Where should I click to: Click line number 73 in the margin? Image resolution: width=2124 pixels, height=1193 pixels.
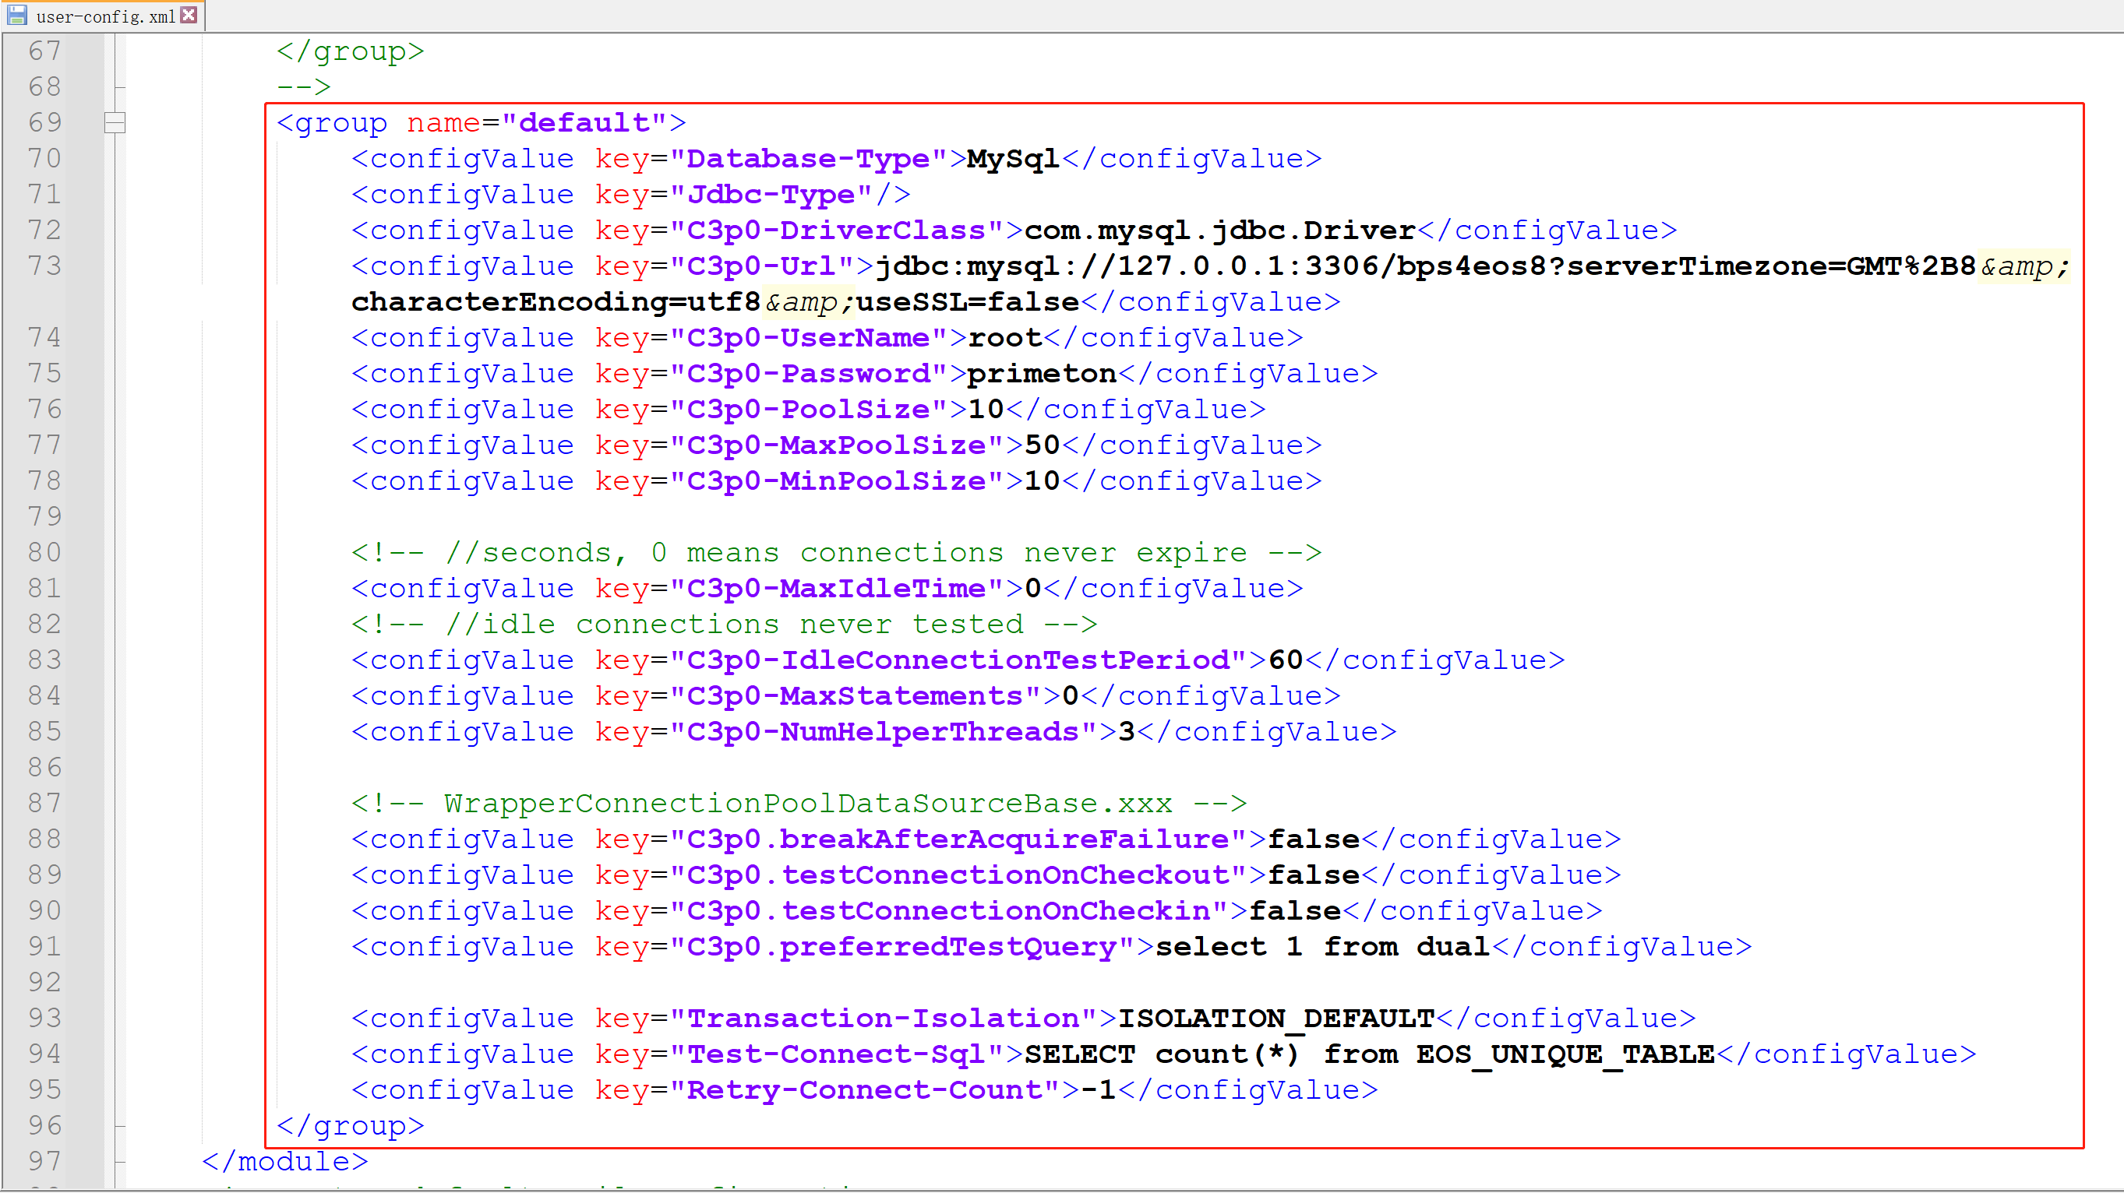44,266
